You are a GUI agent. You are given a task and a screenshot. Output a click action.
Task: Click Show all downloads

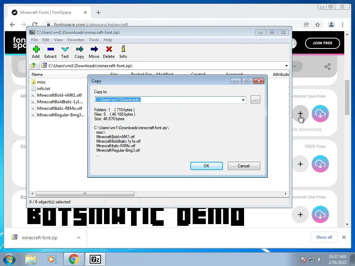coord(324,237)
